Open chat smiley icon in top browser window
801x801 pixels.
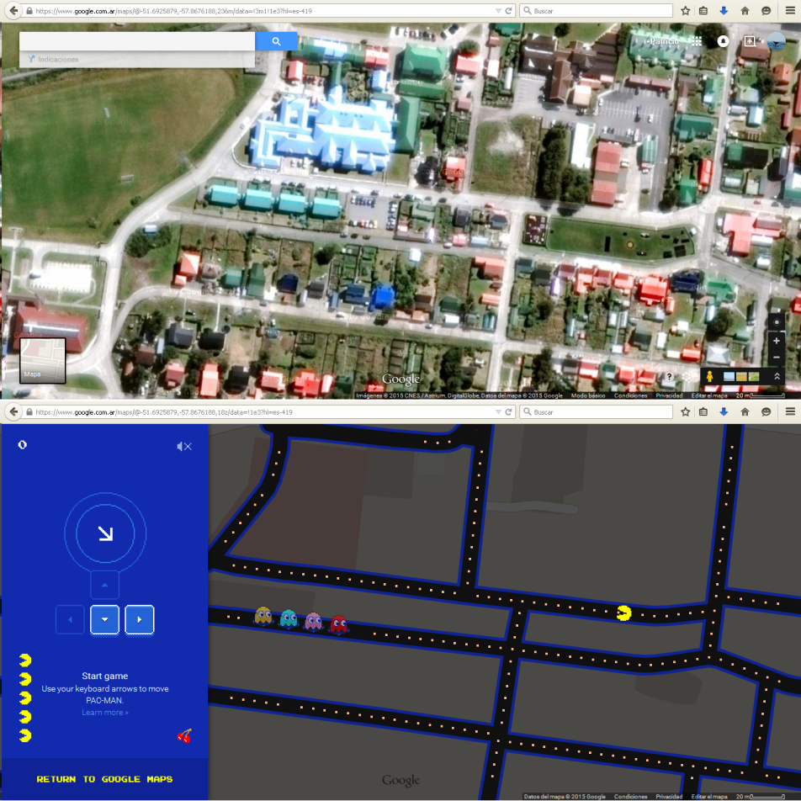pos(766,11)
